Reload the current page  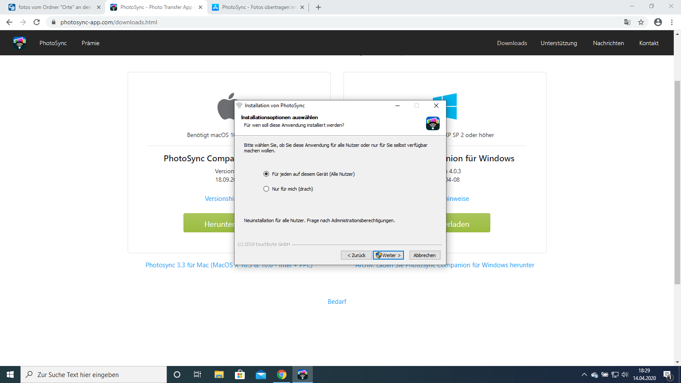pyautogui.click(x=37, y=22)
